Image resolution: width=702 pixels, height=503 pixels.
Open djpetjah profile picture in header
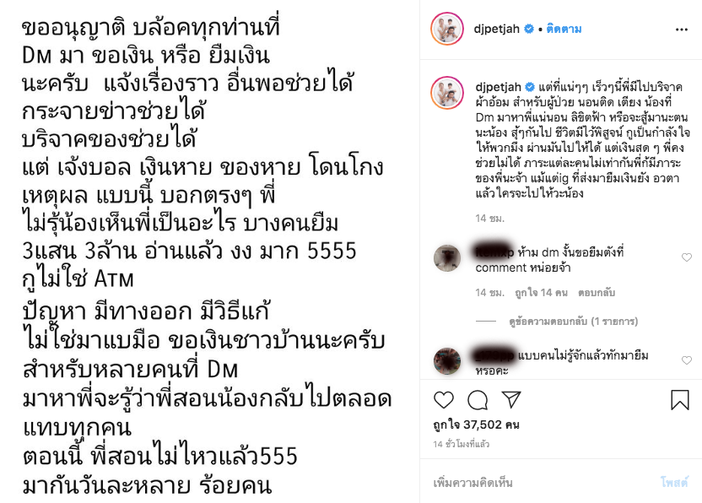[x=447, y=29]
